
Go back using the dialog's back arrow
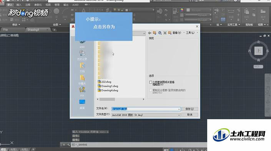150,33
